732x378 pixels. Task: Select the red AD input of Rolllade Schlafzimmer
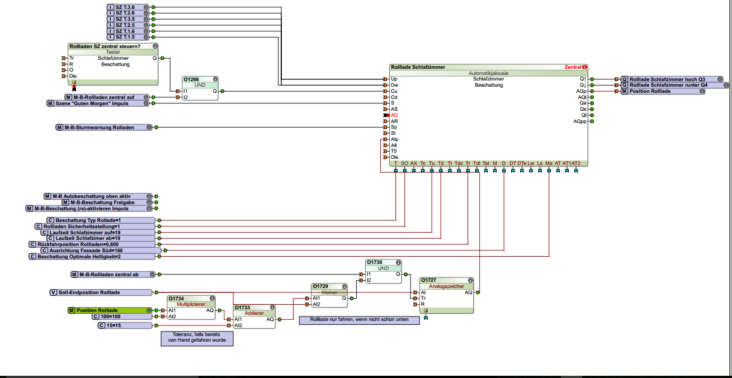[x=394, y=115]
